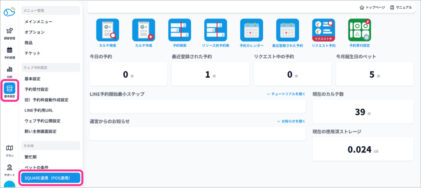Select 顧客管理 in the left sidebar
Image resolution: width=421 pixels, height=188 pixels.
click(9, 33)
